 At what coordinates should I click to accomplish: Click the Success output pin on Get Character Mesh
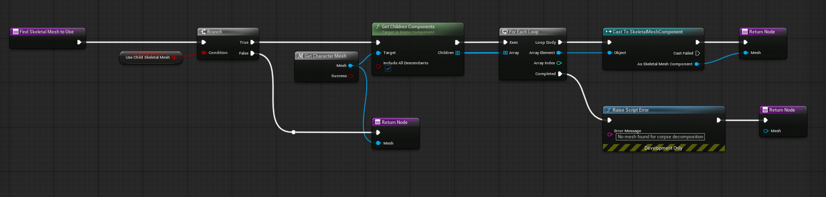[x=350, y=76]
